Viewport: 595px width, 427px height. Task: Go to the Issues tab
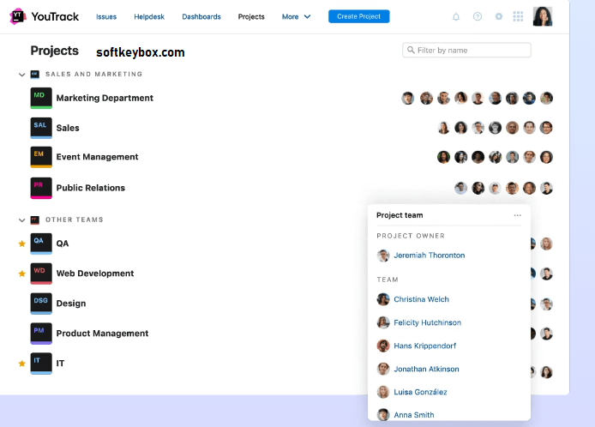(106, 16)
